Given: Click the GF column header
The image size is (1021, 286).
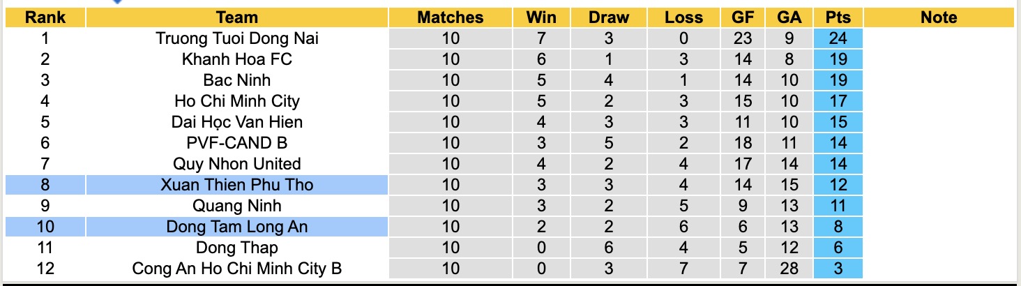Looking at the screenshot, I should tap(743, 17).
